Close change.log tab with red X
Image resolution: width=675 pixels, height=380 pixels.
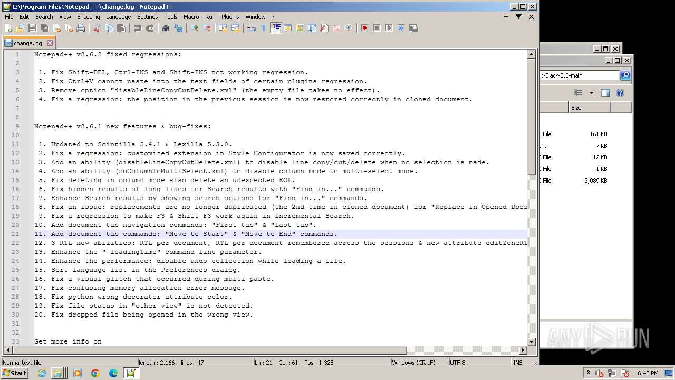click(x=50, y=43)
